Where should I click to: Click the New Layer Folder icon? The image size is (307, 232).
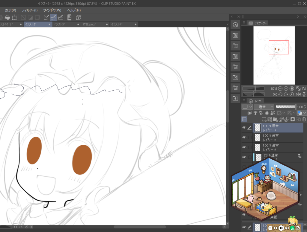[275, 119]
